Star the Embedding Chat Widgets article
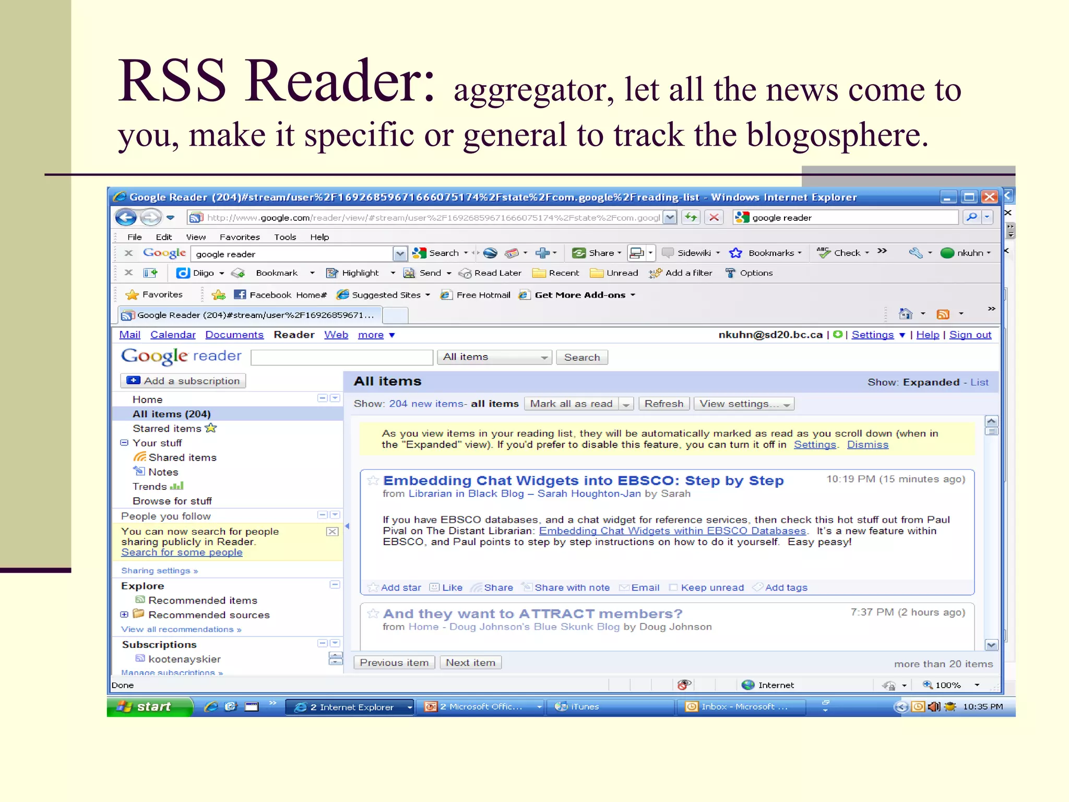 (373, 480)
